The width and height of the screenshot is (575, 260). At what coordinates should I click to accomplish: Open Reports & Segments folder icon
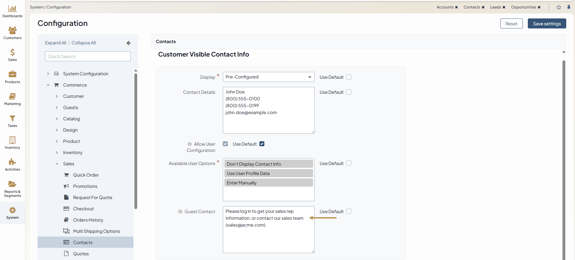click(12, 184)
